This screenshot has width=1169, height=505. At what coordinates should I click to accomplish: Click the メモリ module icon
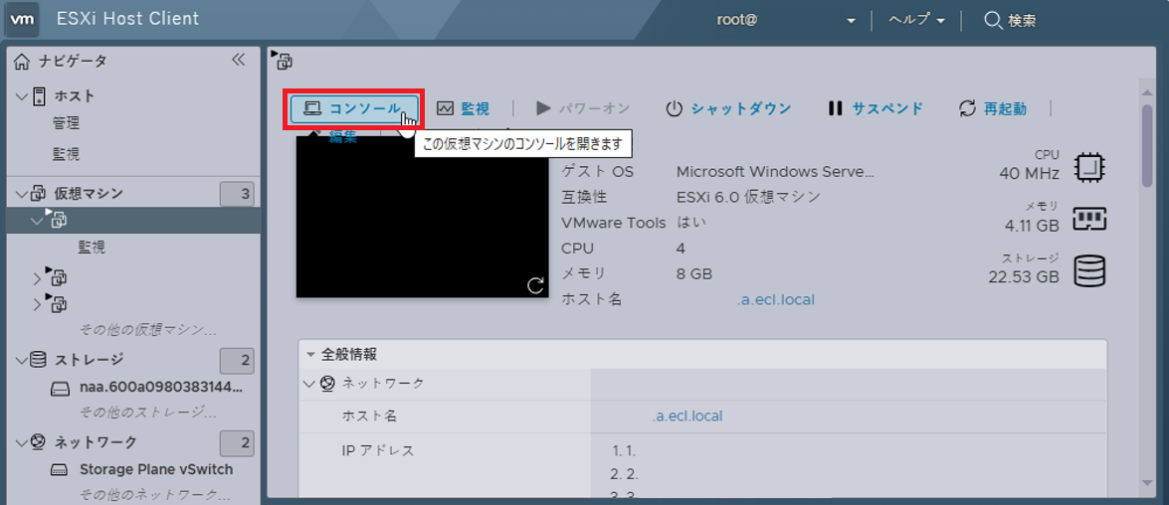pyautogui.click(x=1089, y=218)
